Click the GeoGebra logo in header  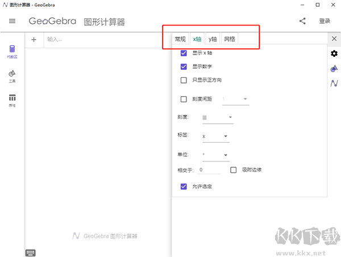52,21
